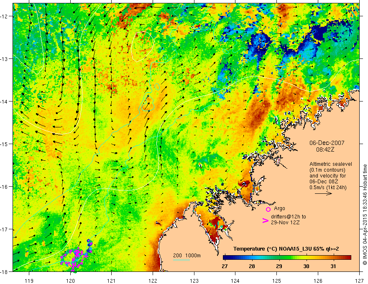
Task: Click the '08:42Z' time label
Action: [x=325, y=150]
